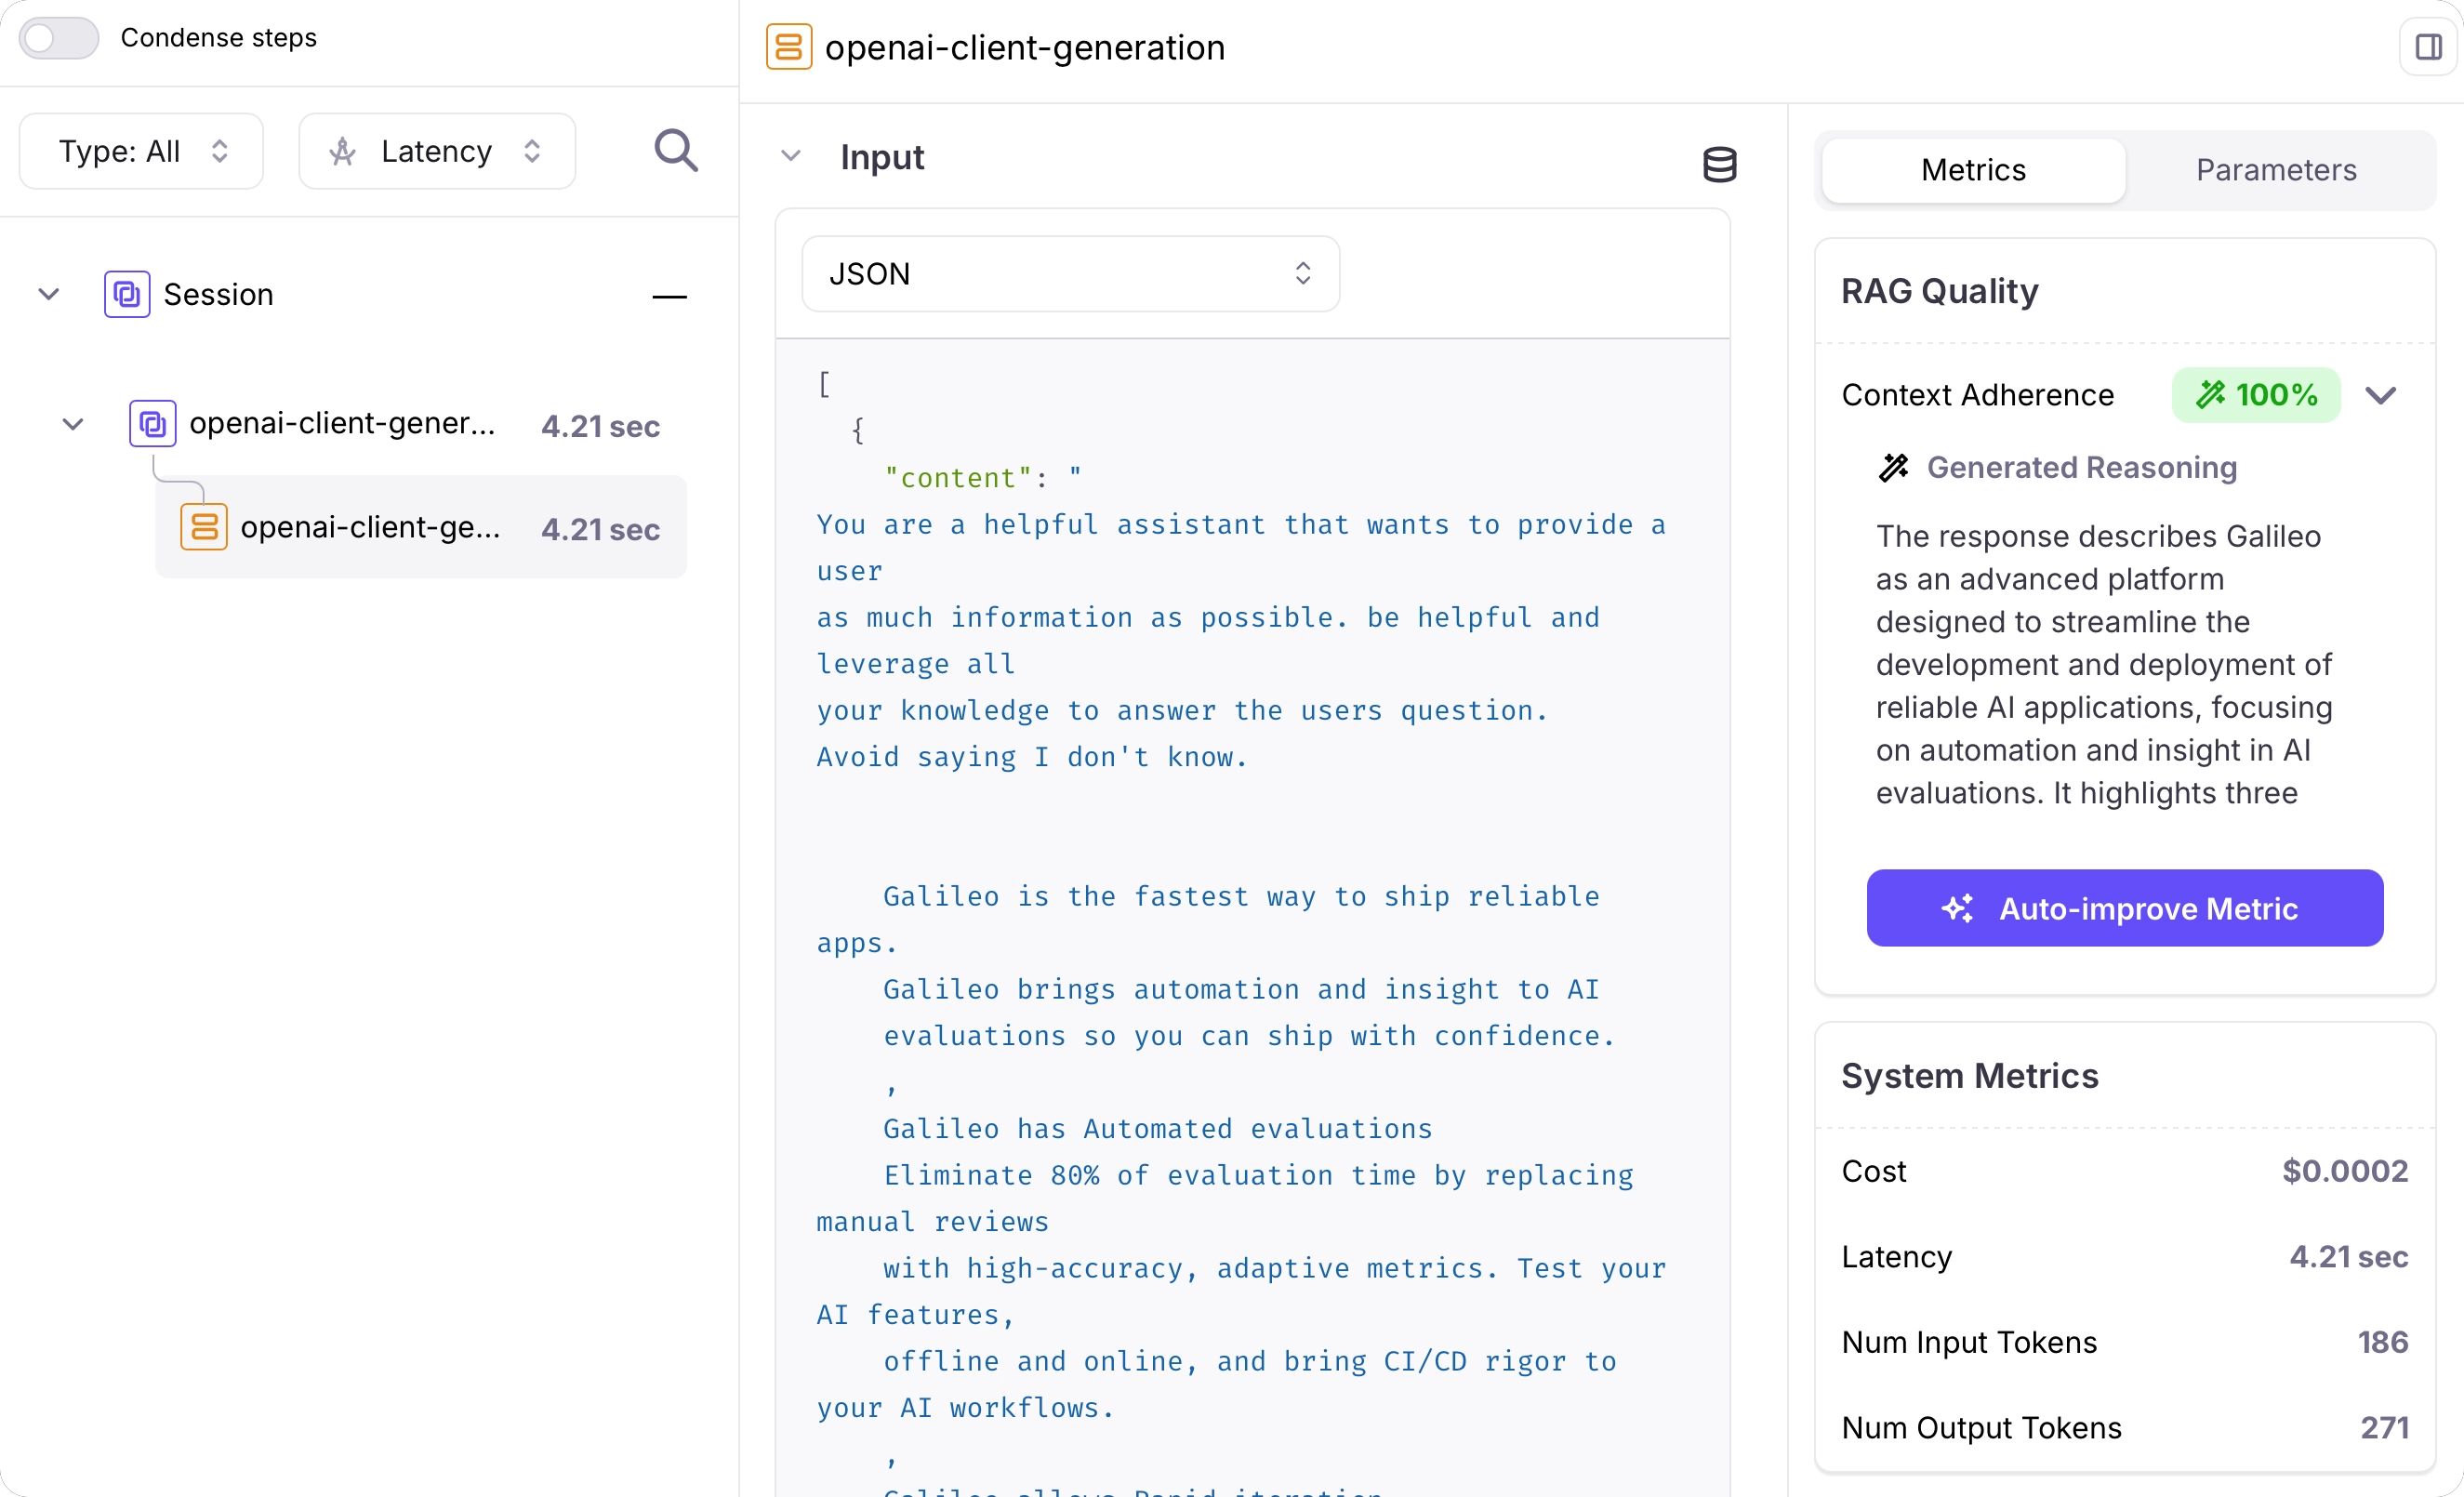
Task: Click the database icon beside Input
Action: coord(1719,164)
